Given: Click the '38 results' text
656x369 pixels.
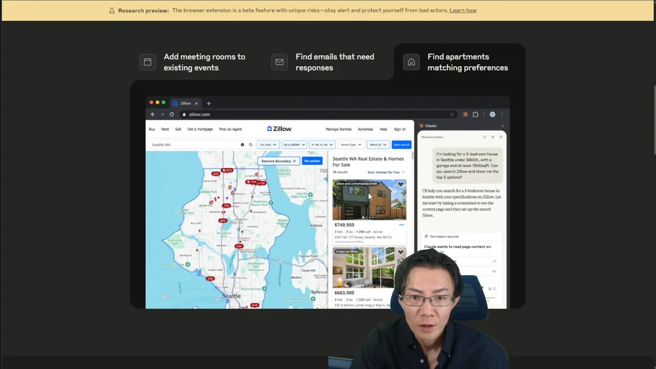Looking at the screenshot, I should click(340, 172).
